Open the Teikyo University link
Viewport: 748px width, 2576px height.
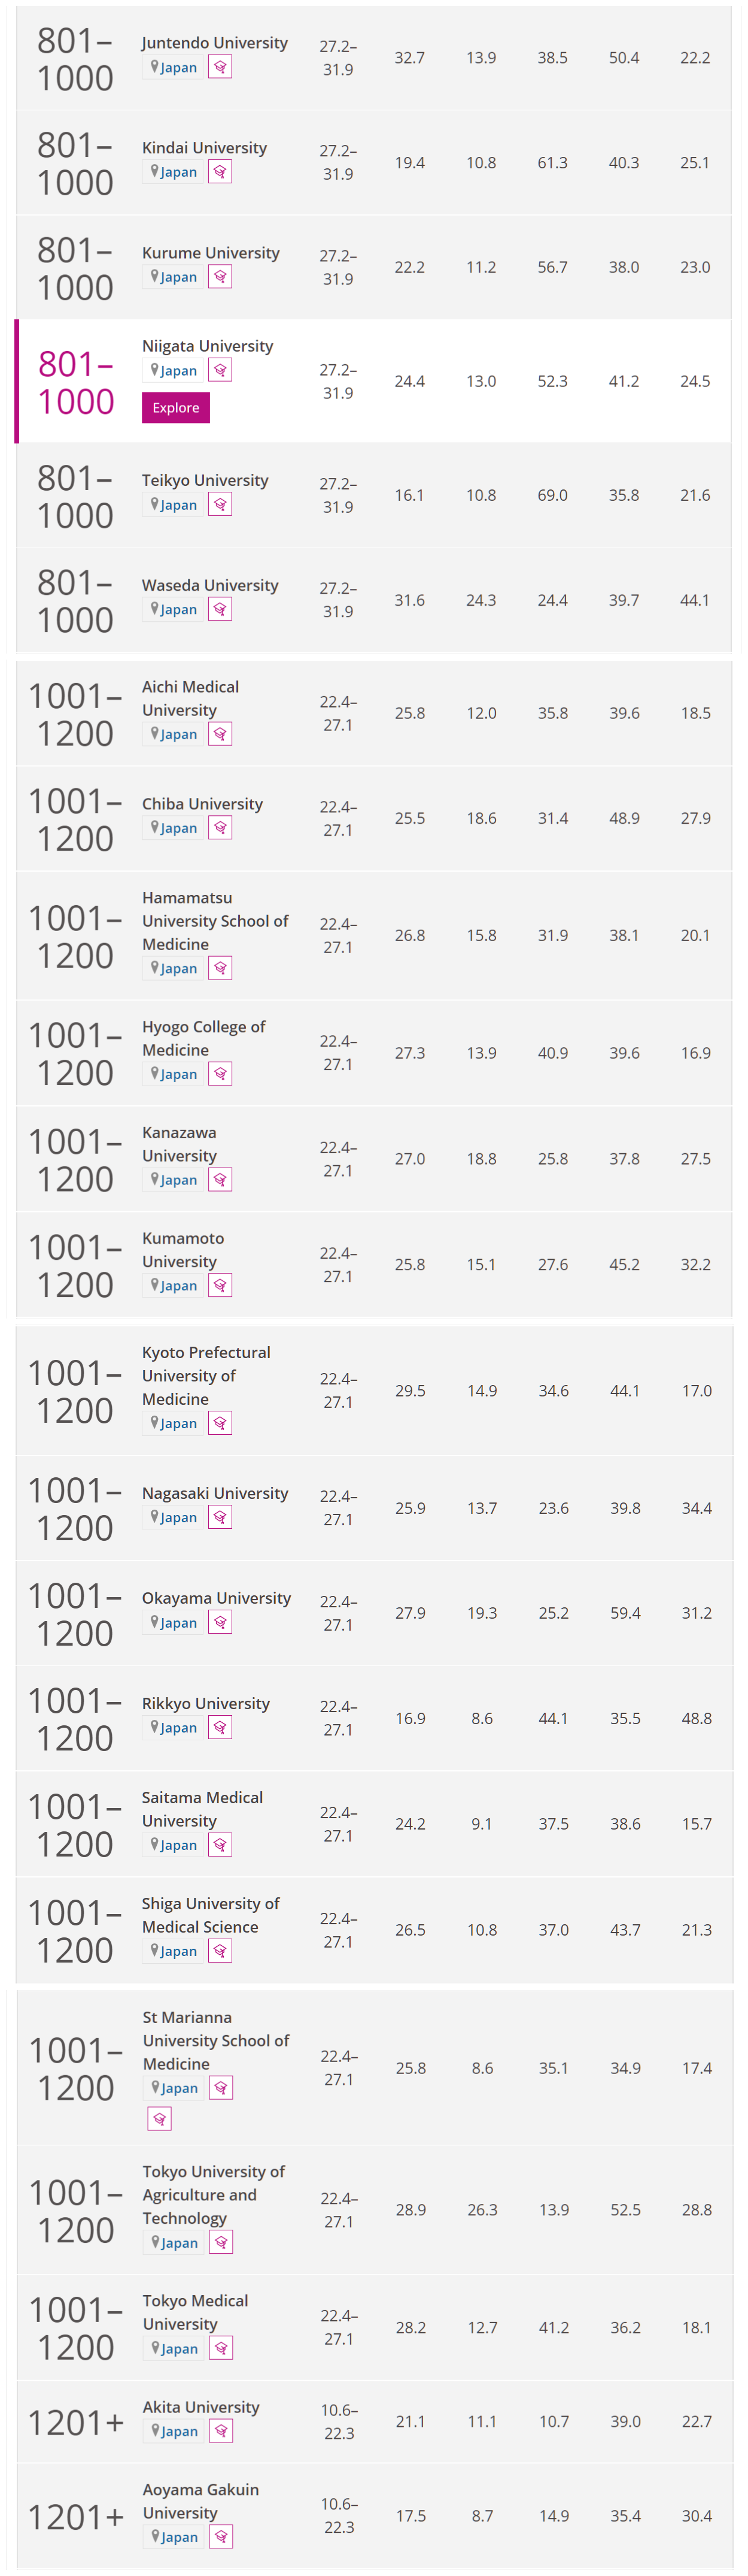tap(205, 480)
